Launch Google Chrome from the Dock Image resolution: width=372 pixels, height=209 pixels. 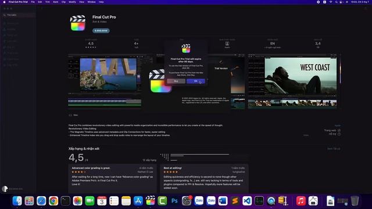53,201
